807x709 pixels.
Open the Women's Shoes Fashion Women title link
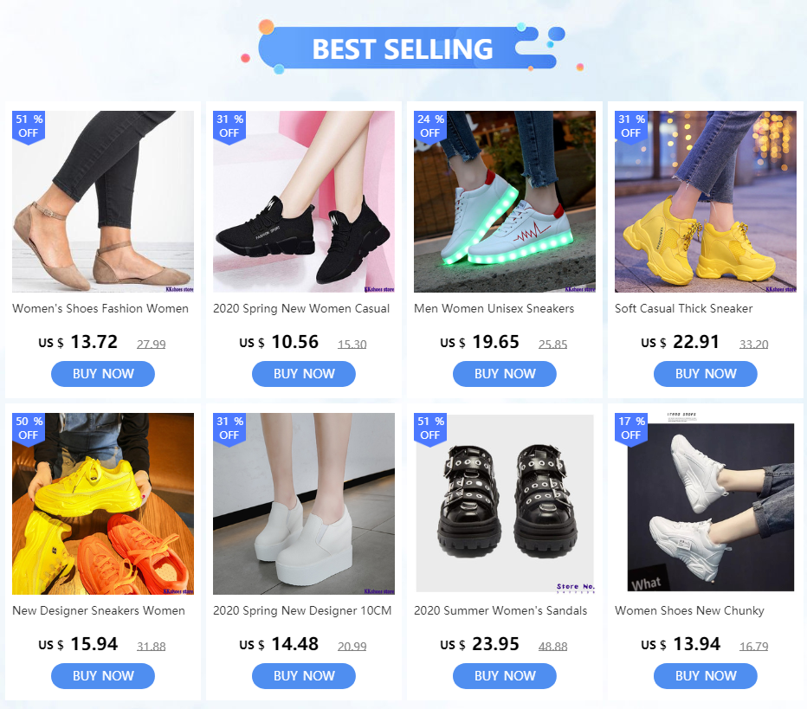coord(100,309)
